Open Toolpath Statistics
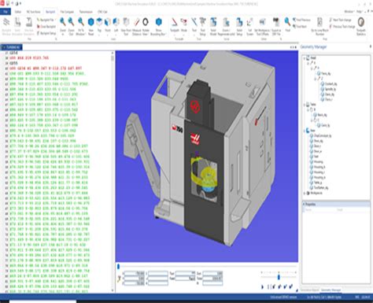The image size is (373, 303). (x=361, y=26)
